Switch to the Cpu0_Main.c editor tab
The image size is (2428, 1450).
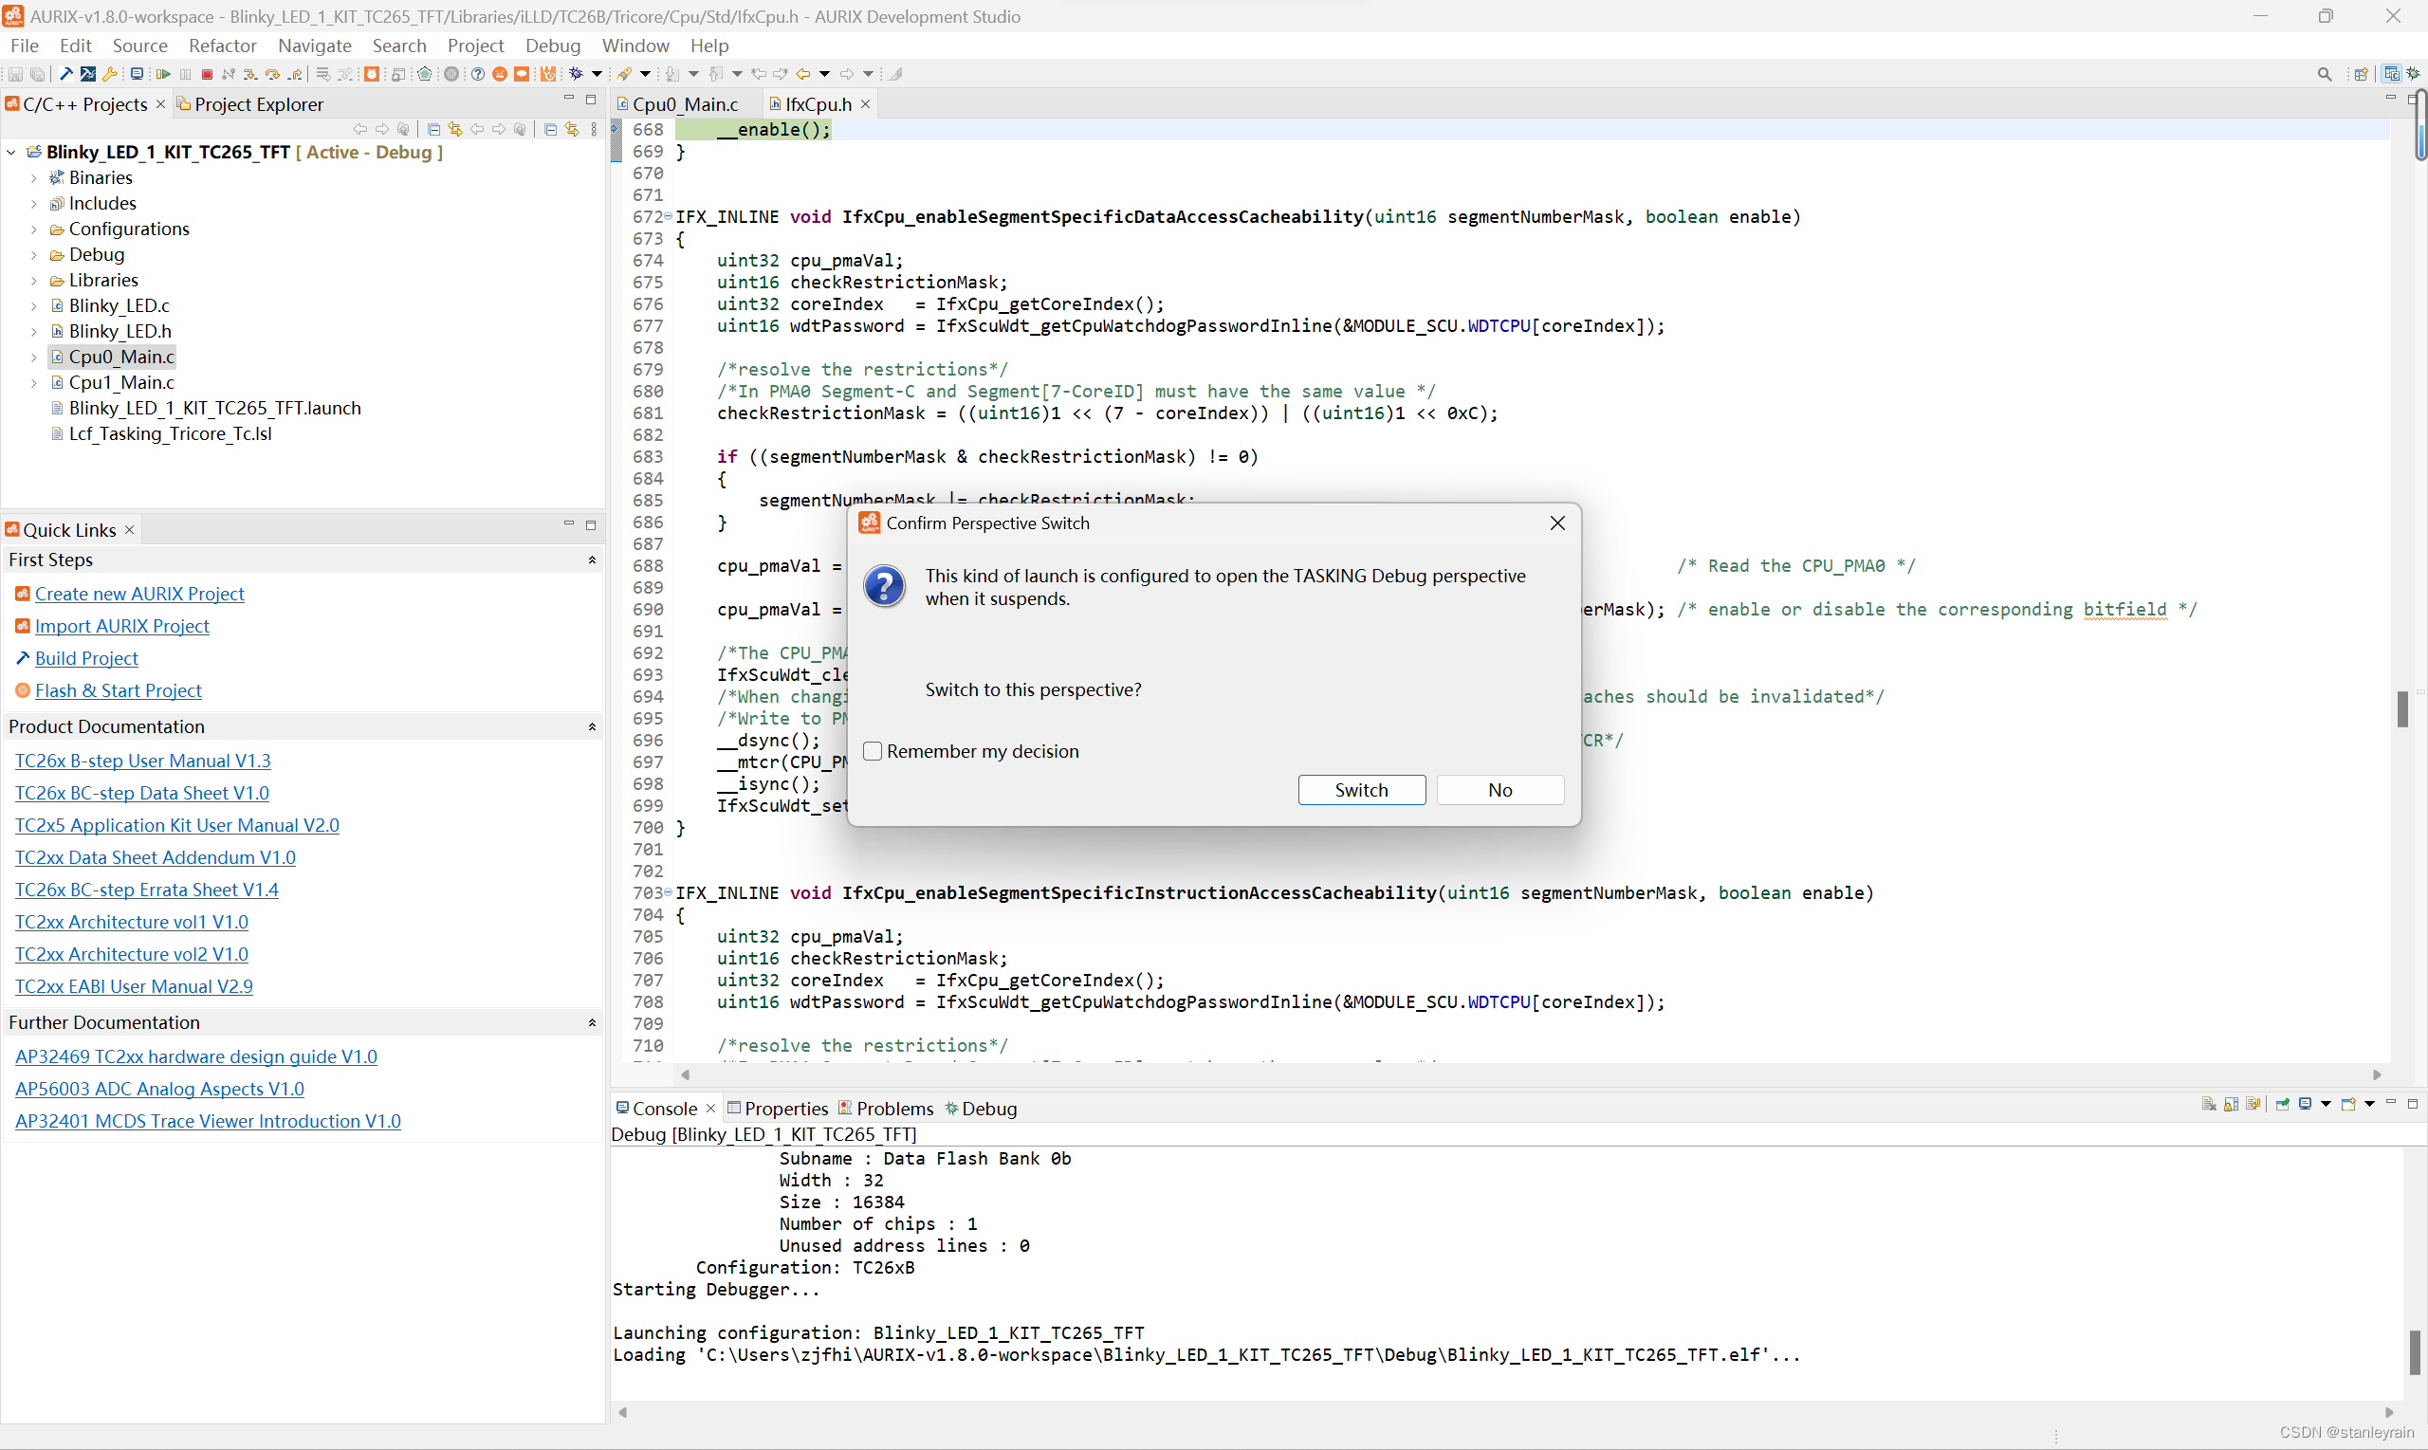click(x=684, y=104)
